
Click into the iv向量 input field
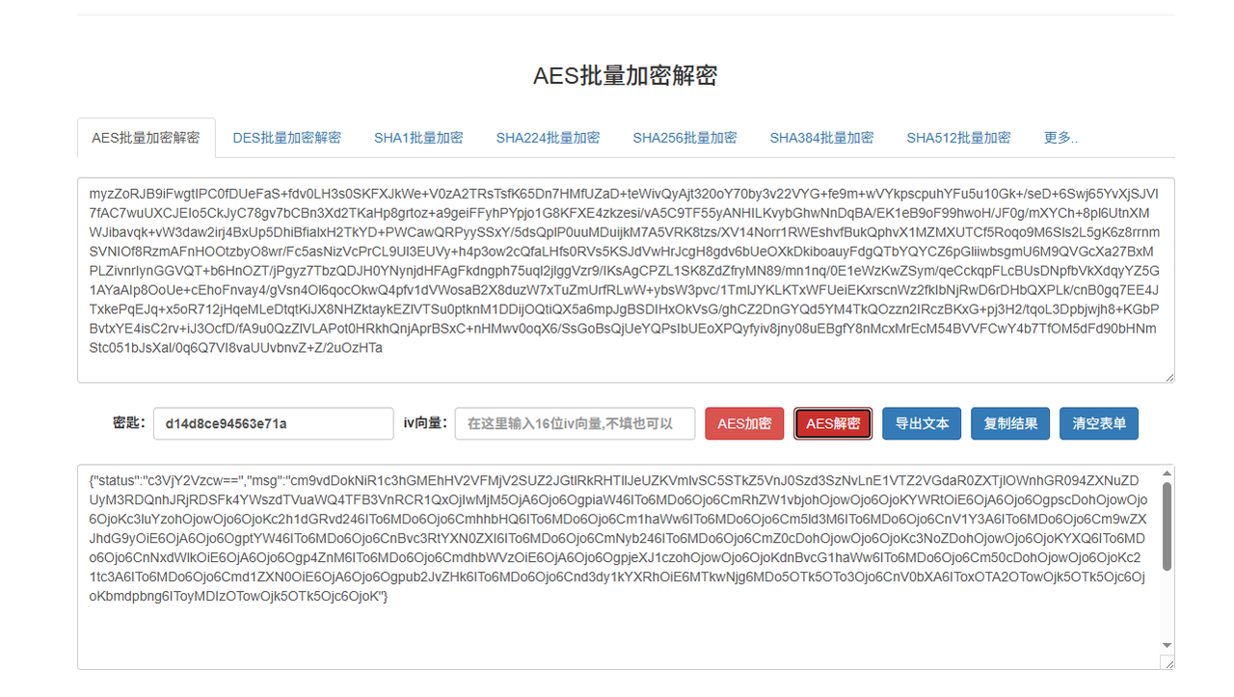click(x=575, y=423)
